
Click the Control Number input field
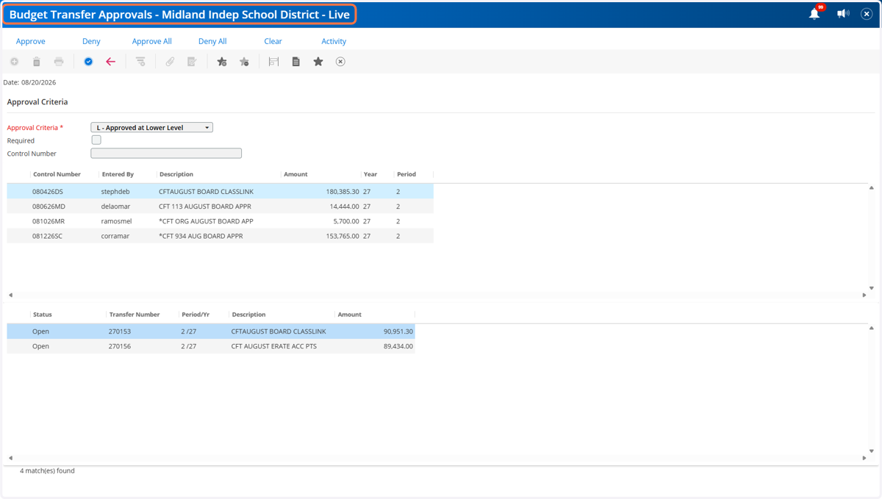[x=166, y=153]
